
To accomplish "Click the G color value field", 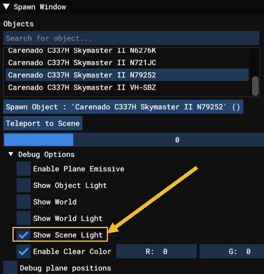I will (x=232, y=252).
